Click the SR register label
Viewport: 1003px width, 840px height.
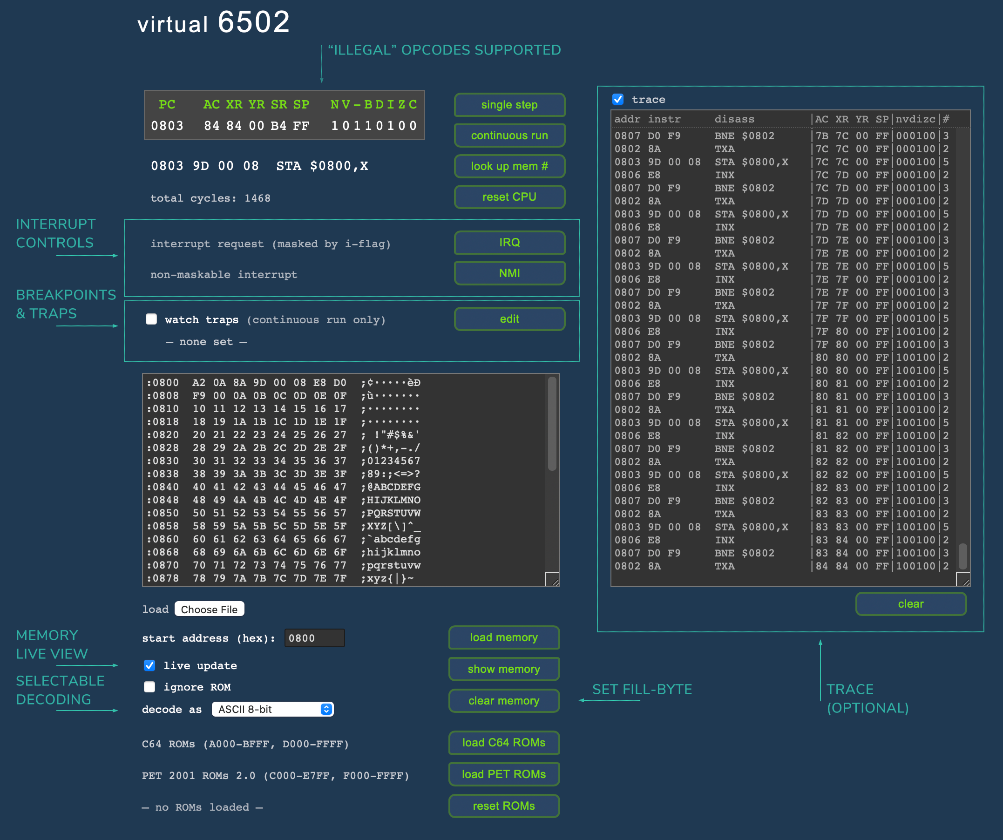278,105
